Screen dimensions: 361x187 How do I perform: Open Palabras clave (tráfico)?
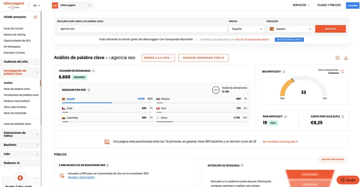pos(17,101)
